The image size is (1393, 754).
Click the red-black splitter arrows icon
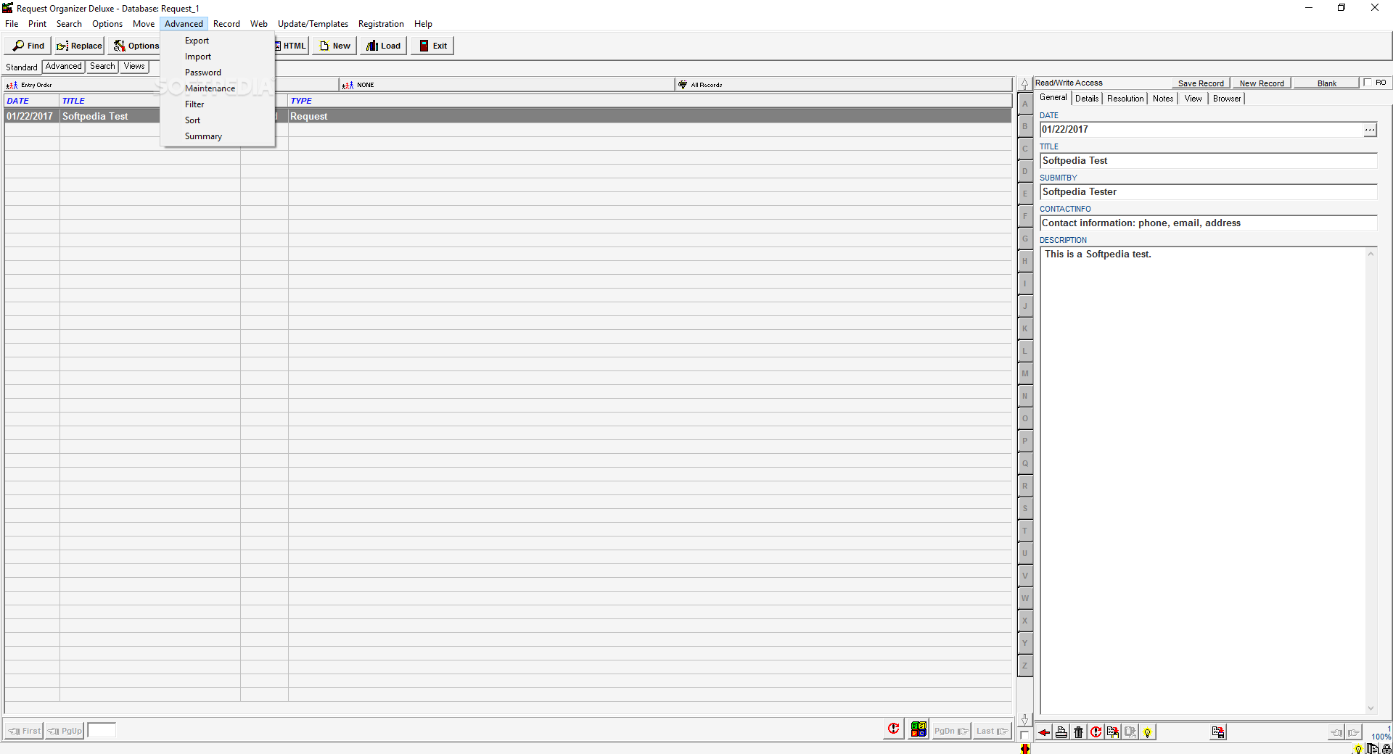click(x=1025, y=748)
